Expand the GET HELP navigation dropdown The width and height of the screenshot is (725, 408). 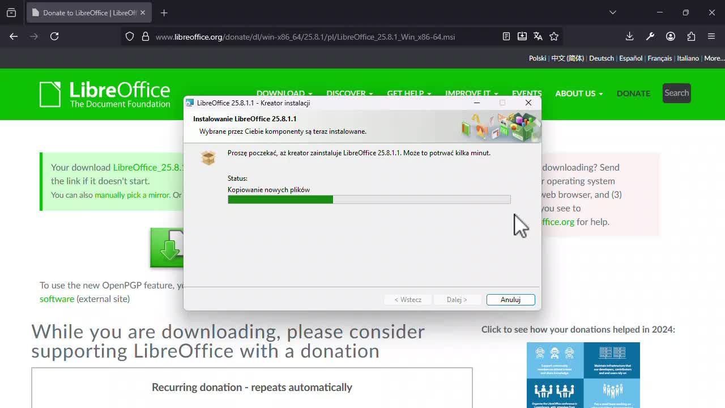pyautogui.click(x=408, y=93)
